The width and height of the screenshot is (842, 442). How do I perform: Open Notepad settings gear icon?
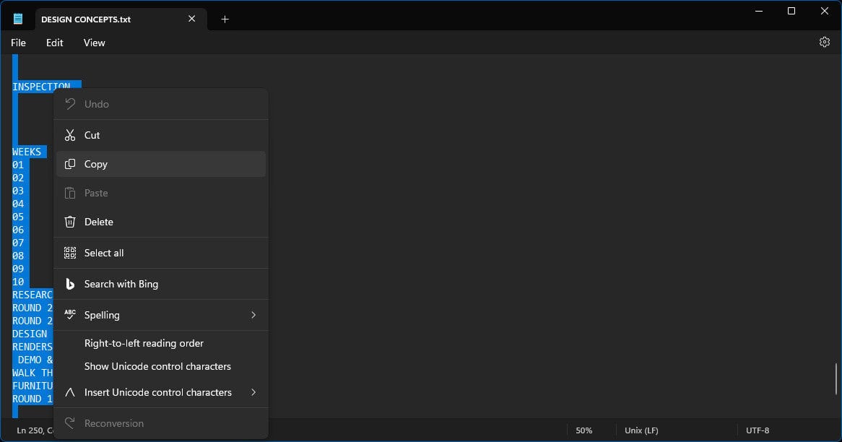tap(825, 43)
